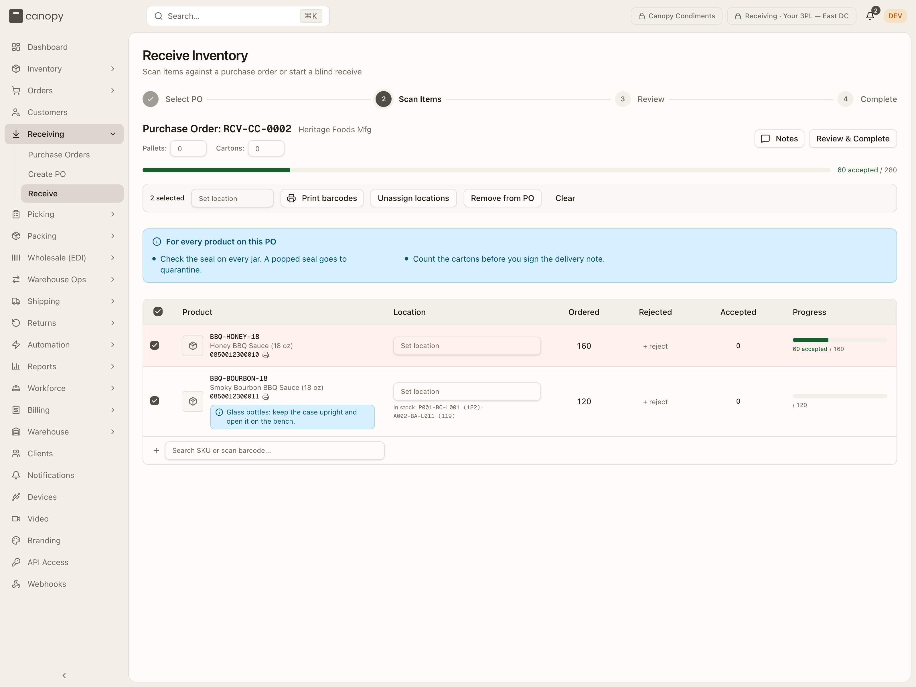Image resolution: width=916 pixels, height=687 pixels.
Task: Click the Customers person icon
Action: pos(16,112)
